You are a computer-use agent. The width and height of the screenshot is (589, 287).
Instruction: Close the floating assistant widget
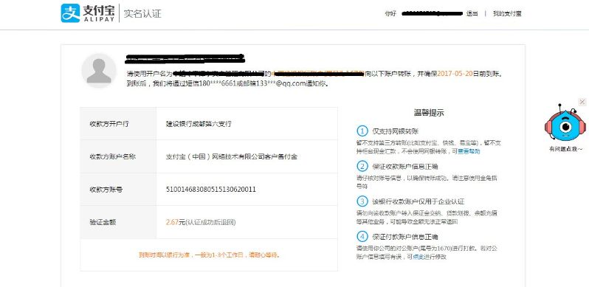[x=582, y=102]
